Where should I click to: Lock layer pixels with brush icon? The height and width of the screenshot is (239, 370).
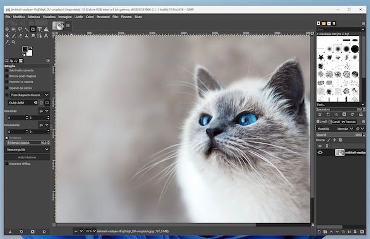pyautogui.click(x=329, y=140)
